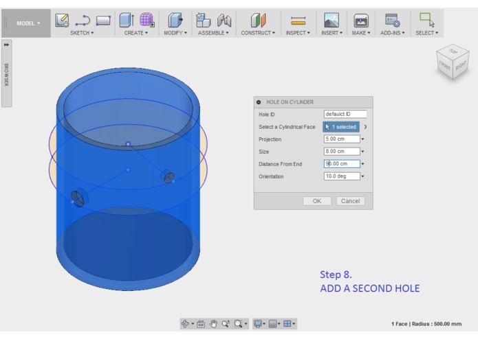The width and height of the screenshot is (478, 339).
Task: Click the Press Pull modify icon
Action: point(175,20)
